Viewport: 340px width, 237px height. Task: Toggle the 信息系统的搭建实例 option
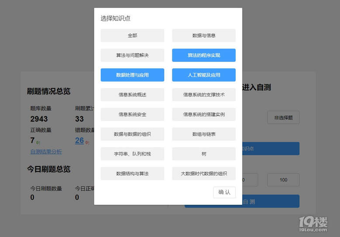[204, 114]
